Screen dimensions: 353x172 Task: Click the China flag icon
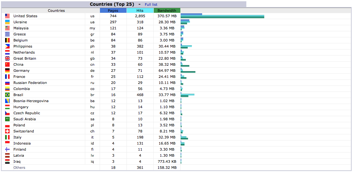[x=7, y=64]
